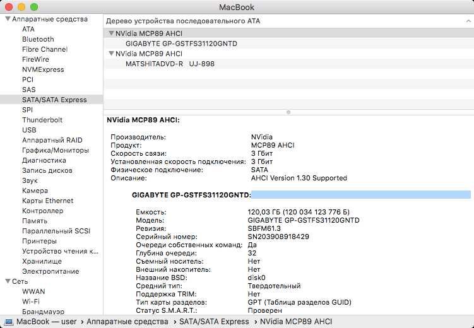Click NVidia MCP89 AHCI in the path bar
The height and width of the screenshot is (328, 474).
pos(296,322)
